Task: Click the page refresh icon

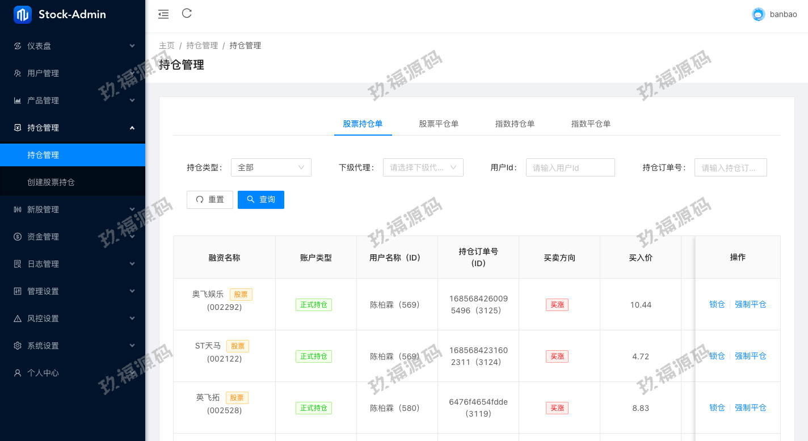Action: pyautogui.click(x=187, y=14)
